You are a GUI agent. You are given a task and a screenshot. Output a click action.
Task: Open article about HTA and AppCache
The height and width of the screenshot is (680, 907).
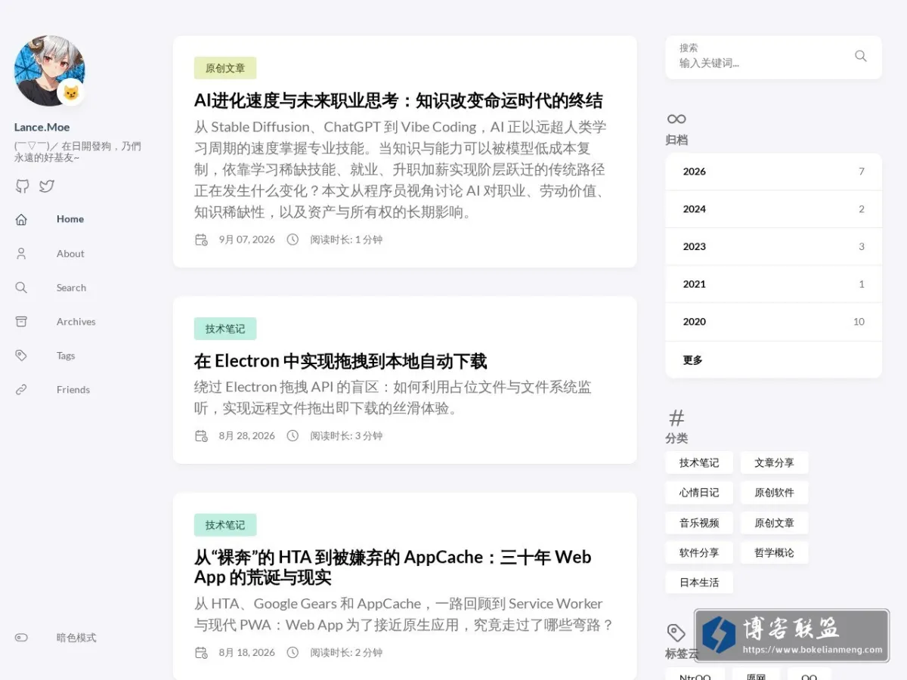[x=393, y=567]
